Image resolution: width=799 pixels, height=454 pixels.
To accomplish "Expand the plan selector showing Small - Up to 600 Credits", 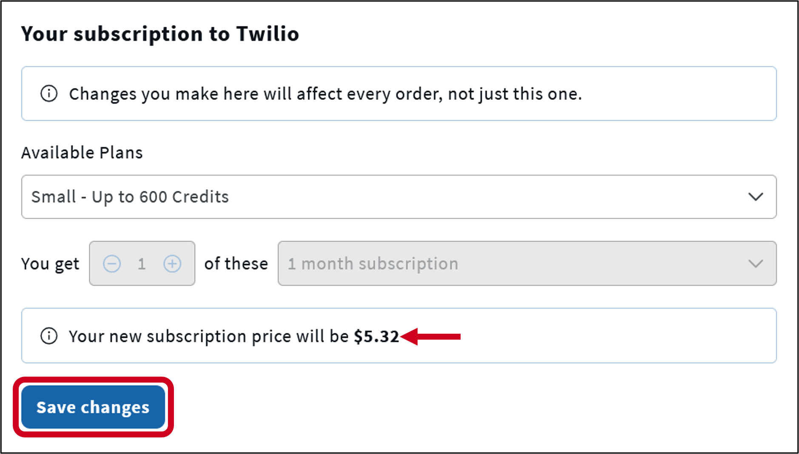I will [399, 197].
